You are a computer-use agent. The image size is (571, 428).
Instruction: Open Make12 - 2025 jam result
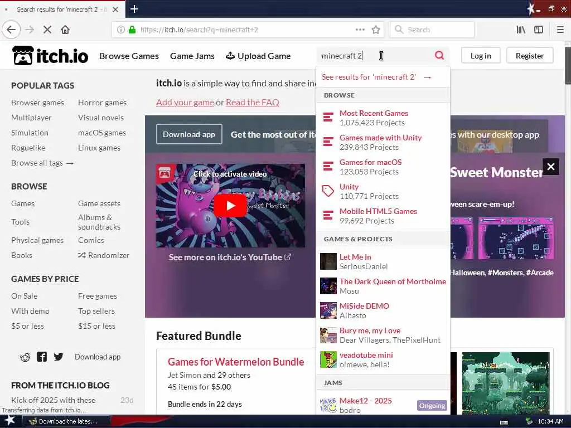coord(383,405)
